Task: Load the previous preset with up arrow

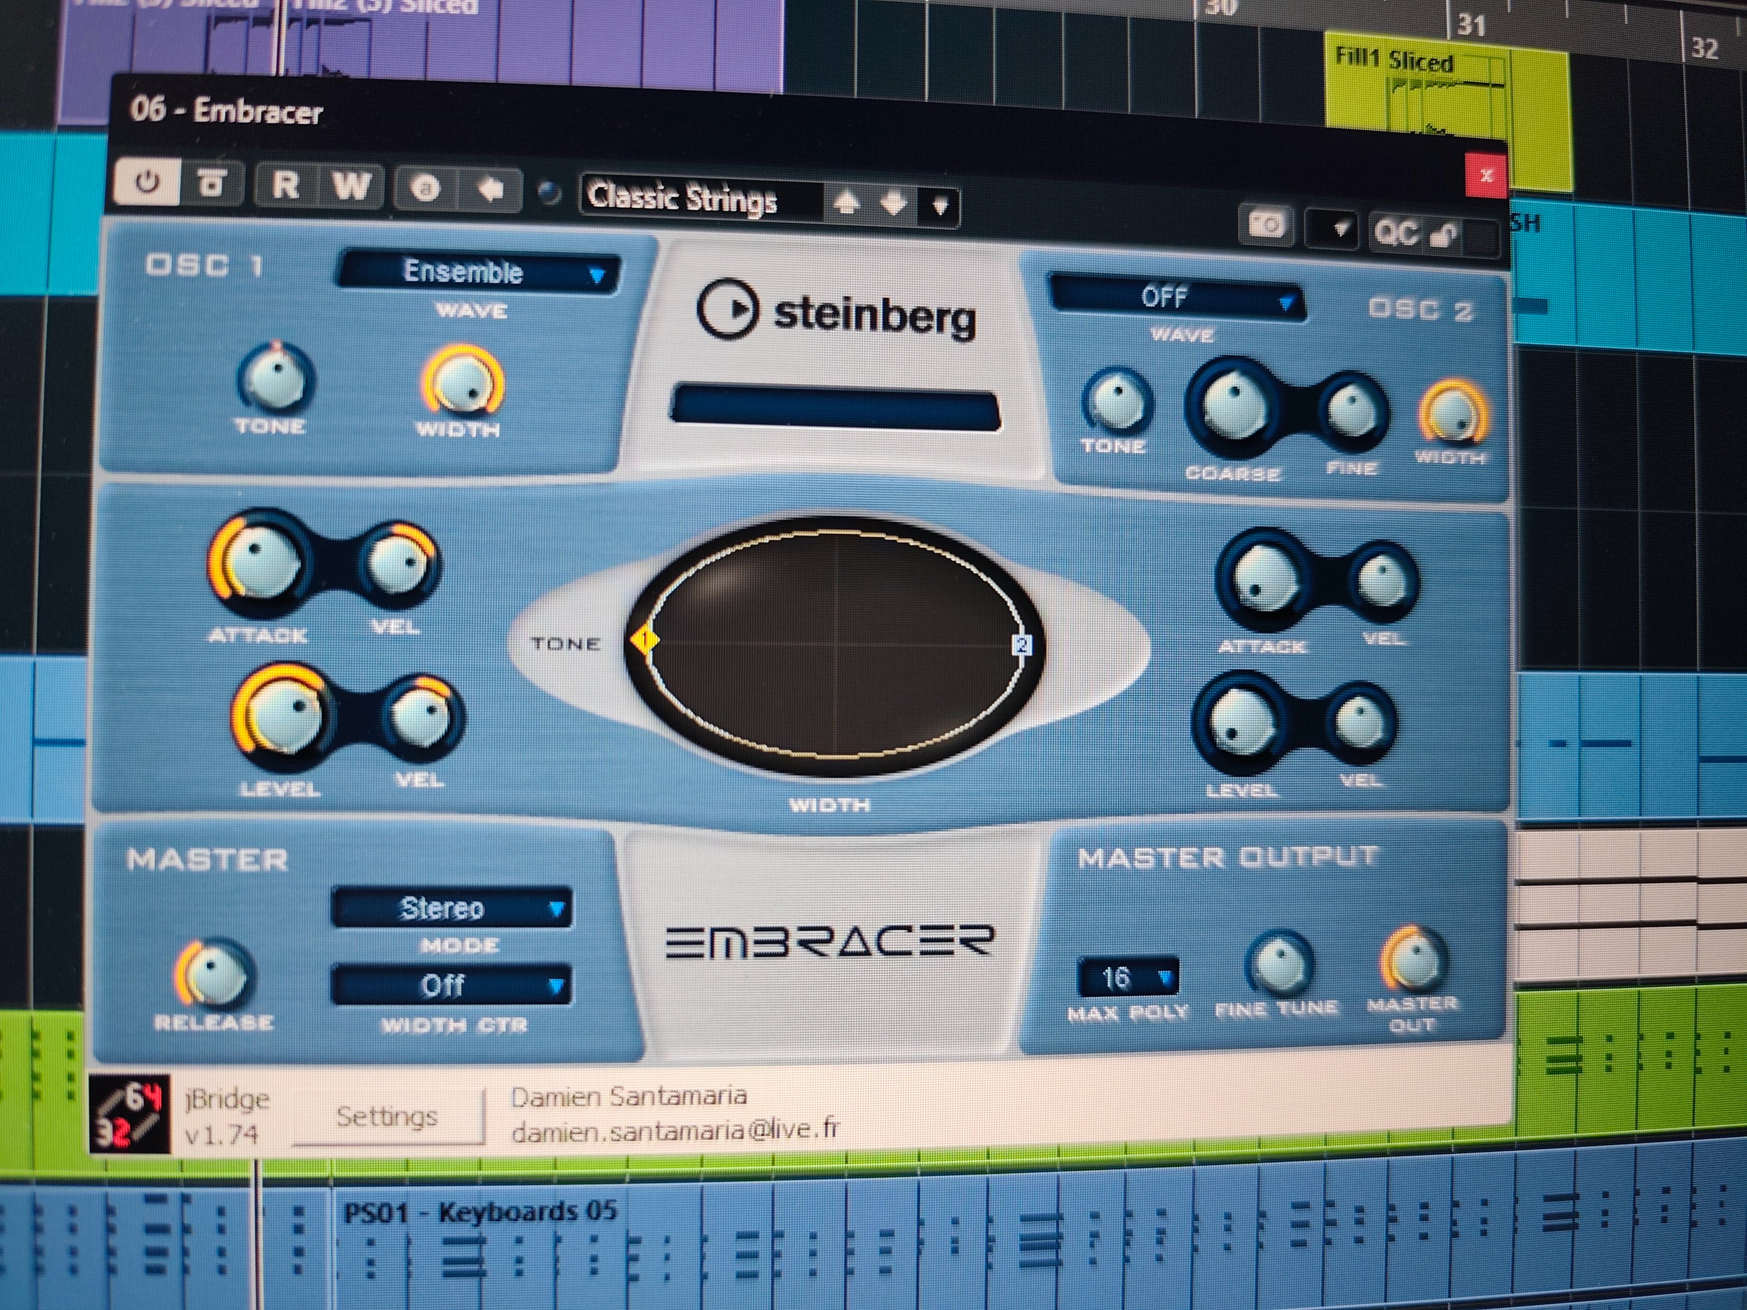Action: [x=847, y=203]
